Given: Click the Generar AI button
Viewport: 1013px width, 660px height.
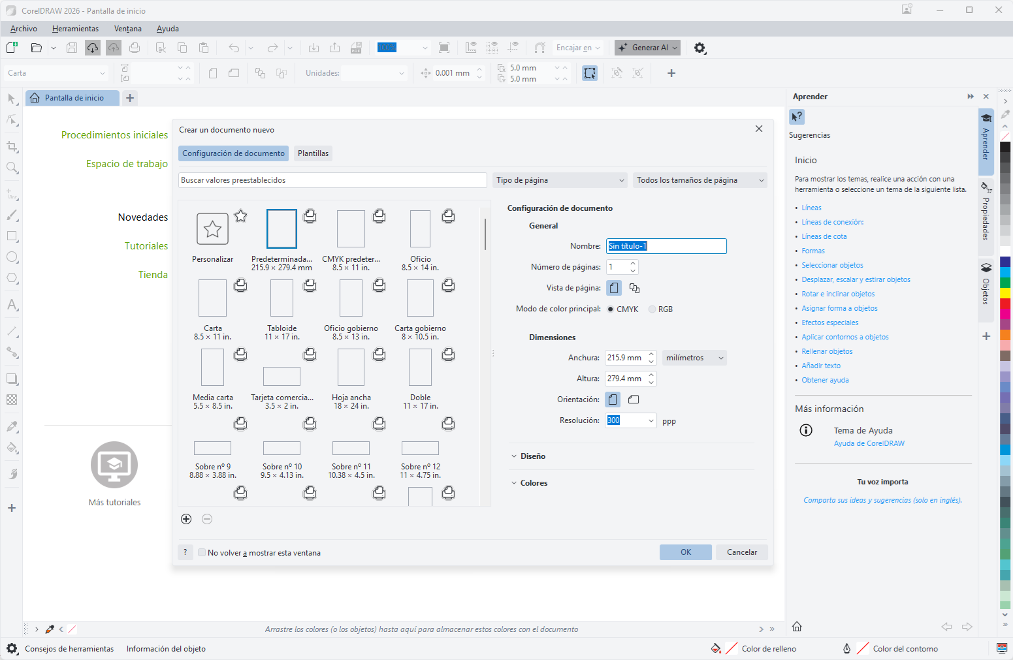Looking at the screenshot, I should click(x=647, y=48).
